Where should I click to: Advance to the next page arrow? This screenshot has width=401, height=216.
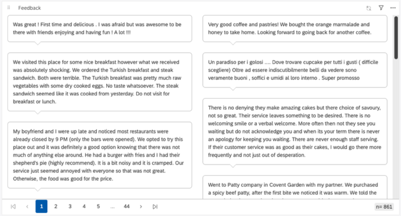[141, 207]
